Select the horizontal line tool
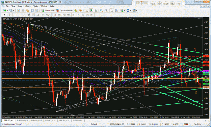The width and height of the screenshot is (211, 127). 20,15
